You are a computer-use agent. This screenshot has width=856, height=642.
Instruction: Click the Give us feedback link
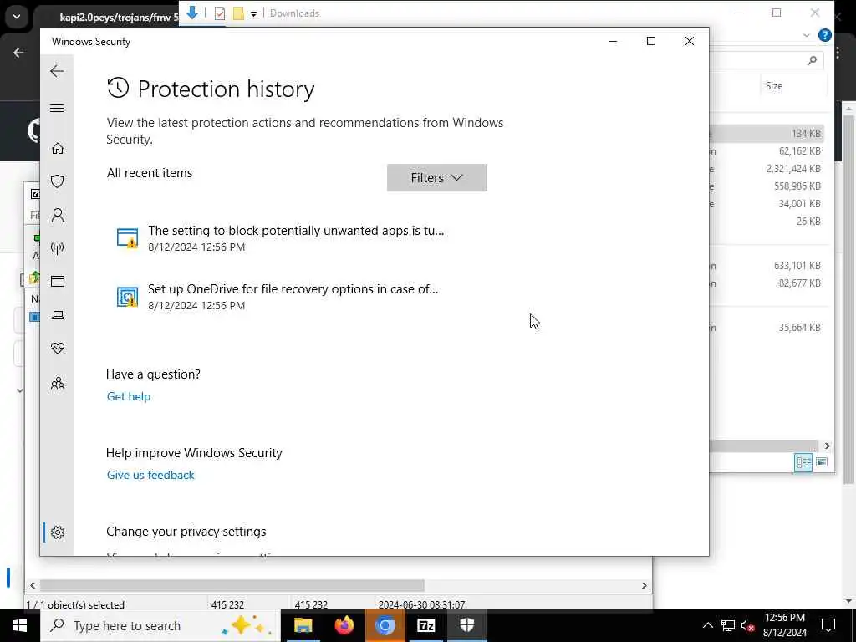pyautogui.click(x=150, y=475)
